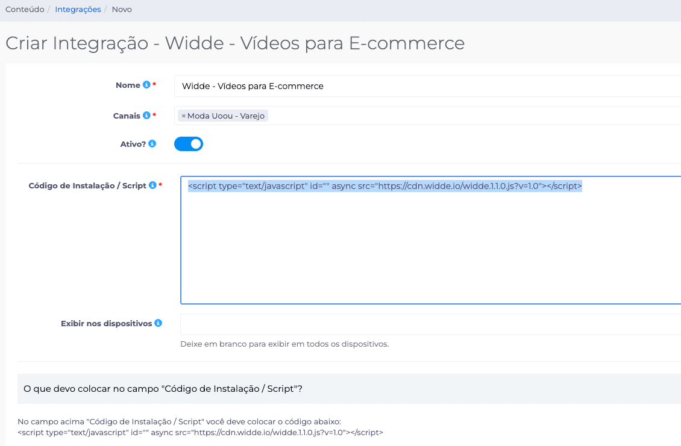Click the hint 'Deixe em branco para exibir'

(x=284, y=344)
